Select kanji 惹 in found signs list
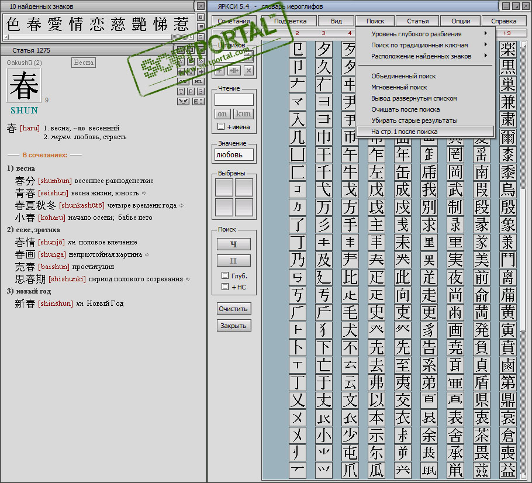 (181, 24)
